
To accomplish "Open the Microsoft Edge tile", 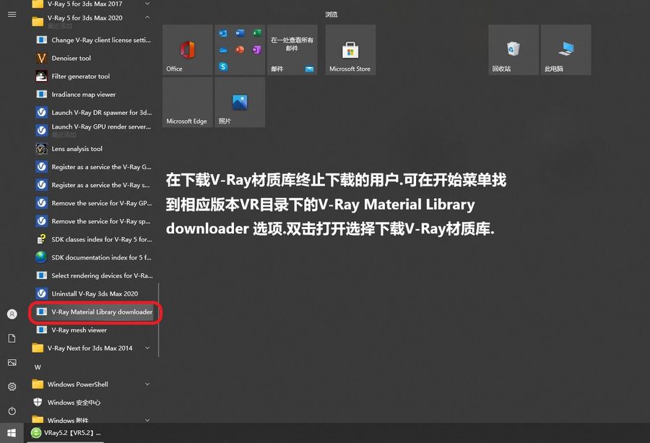I will pos(187,102).
